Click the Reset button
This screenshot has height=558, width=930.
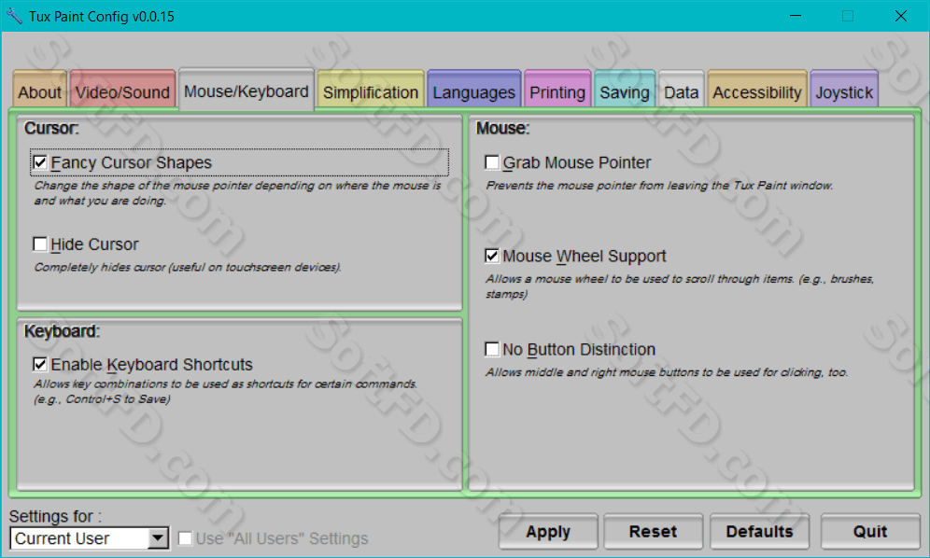tap(653, 531)
